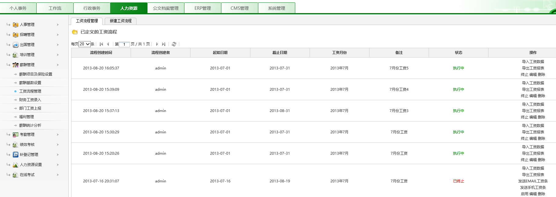The height and width of the screenshot is (197, 556).
Task: Expand the 人力资源设置 menu chevron
Action: tap(58, 165)
